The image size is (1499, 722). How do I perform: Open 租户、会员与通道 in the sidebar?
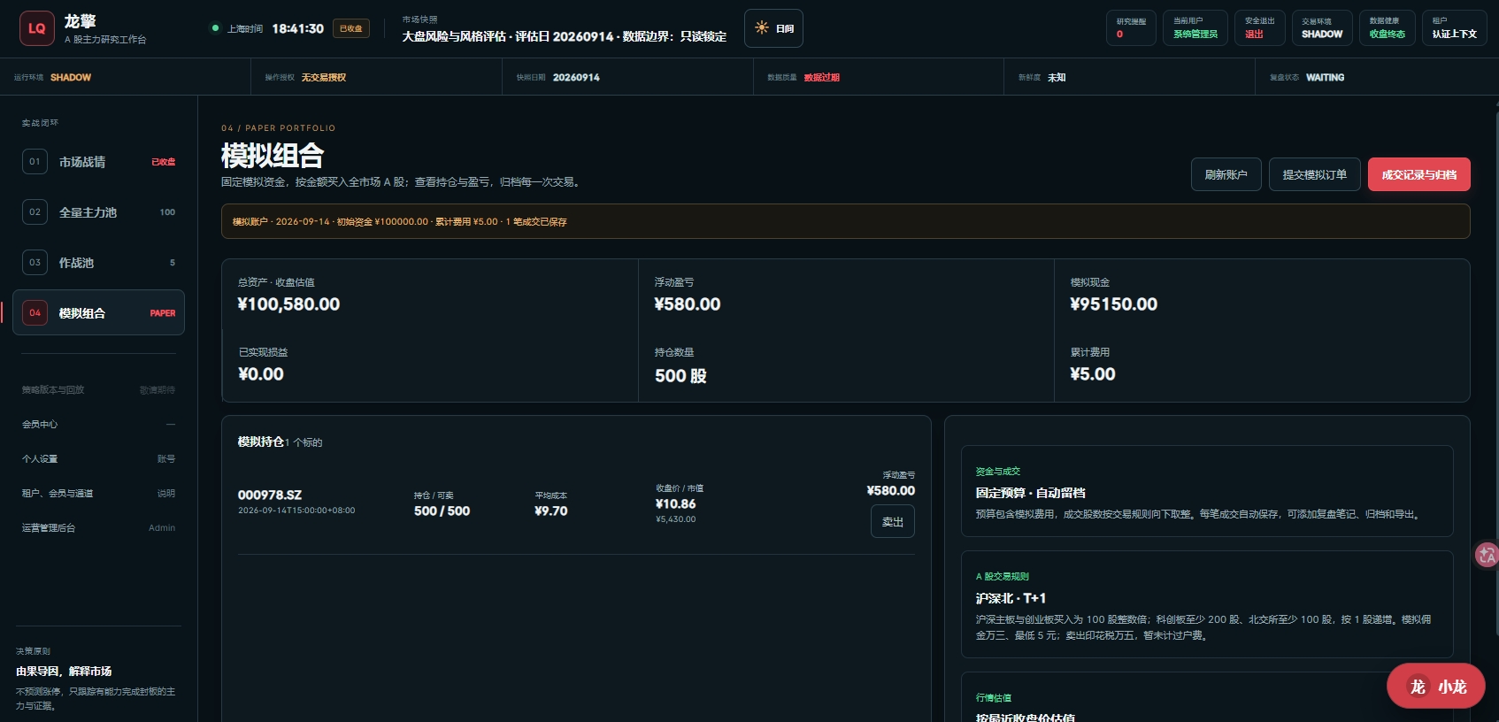(98, 494)
